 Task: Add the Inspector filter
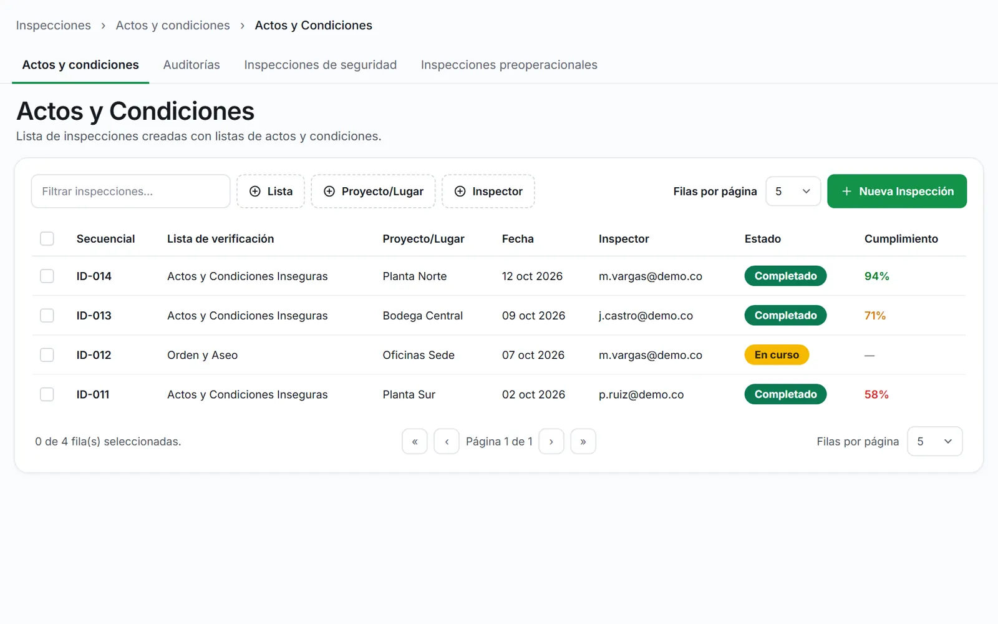488,191
